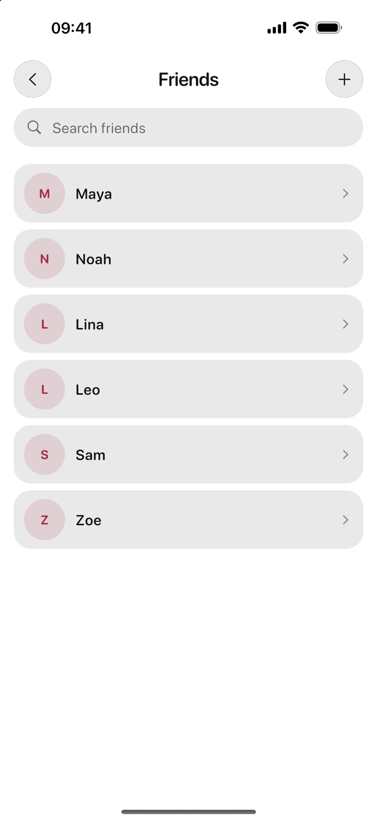377x821 pixels.
Task: Select Lina from the friends list
Action: 188,324
